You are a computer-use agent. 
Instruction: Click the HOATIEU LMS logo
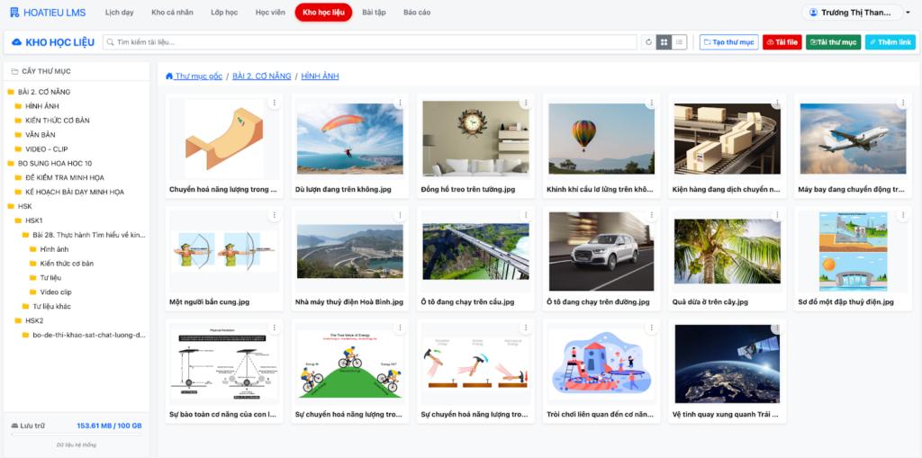pyautogui.click(x=47, y=13)
